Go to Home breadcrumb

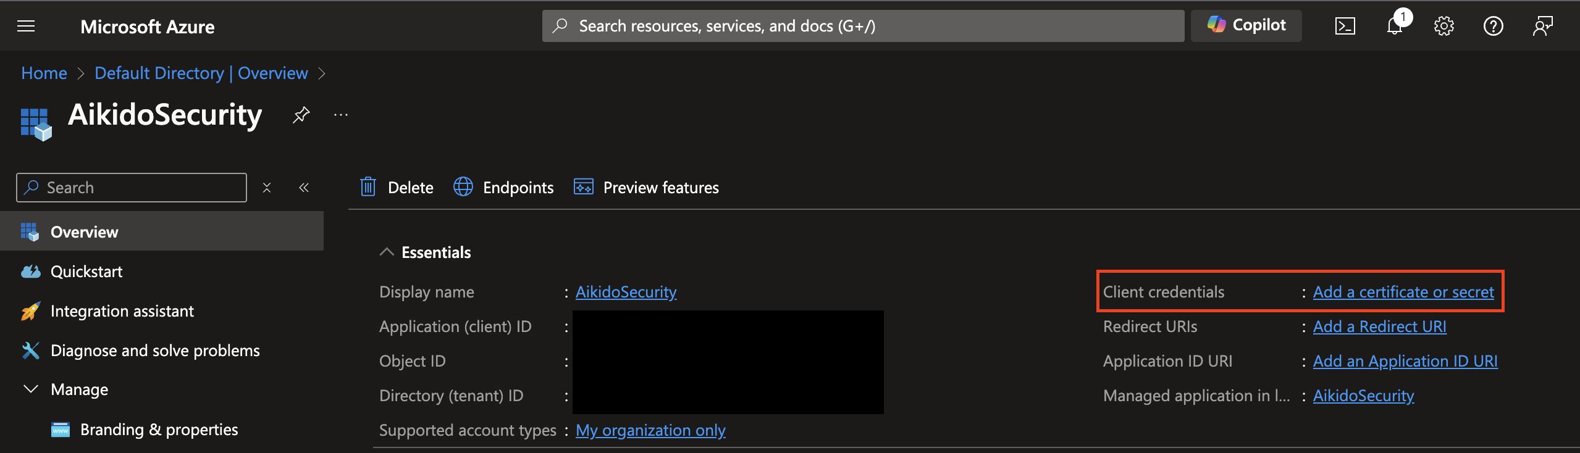[44, 73]
